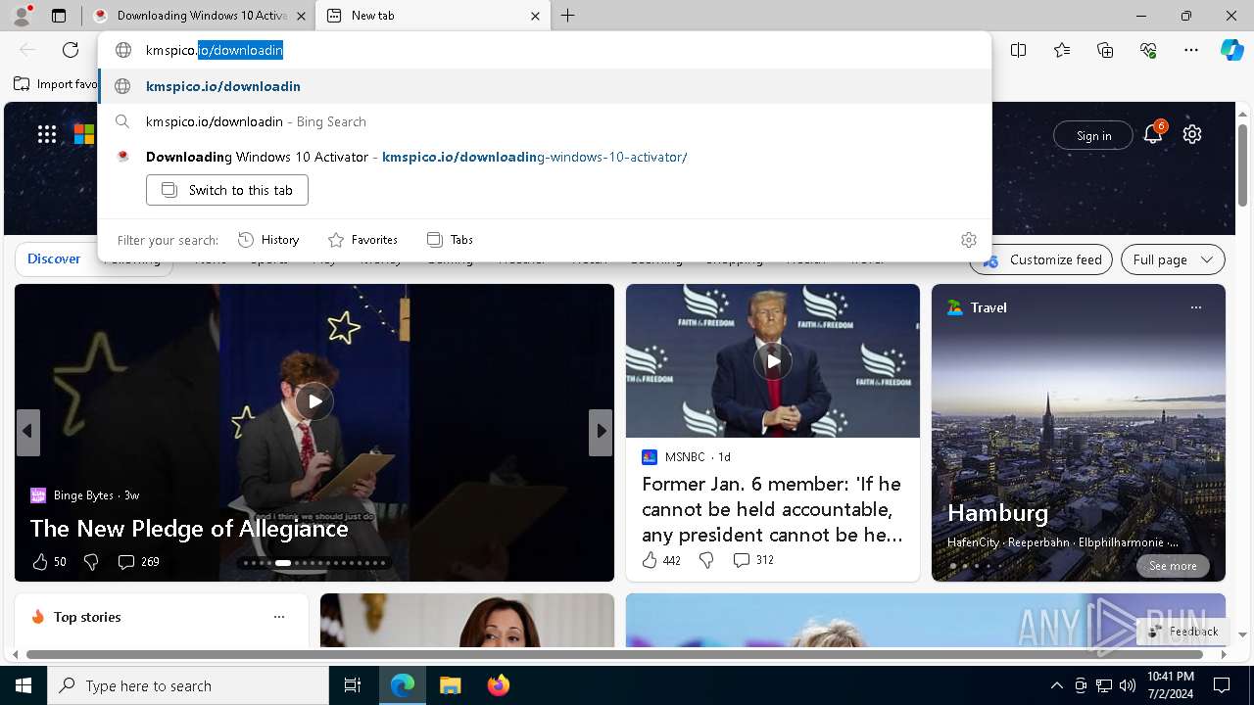Like the MSNBC story with 442 likes
The height and width of the screenshot is (705, 1254).
[x=661, y=560]
